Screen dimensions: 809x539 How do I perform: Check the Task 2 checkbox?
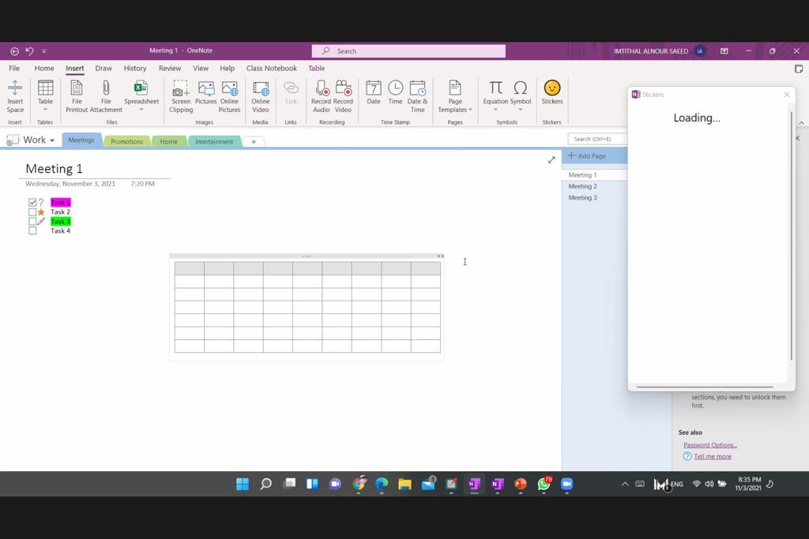pos(32,212)
